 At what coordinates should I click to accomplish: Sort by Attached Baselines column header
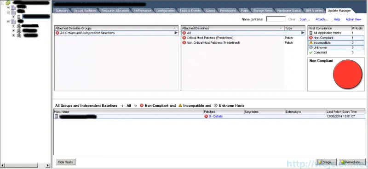(233, 28)
